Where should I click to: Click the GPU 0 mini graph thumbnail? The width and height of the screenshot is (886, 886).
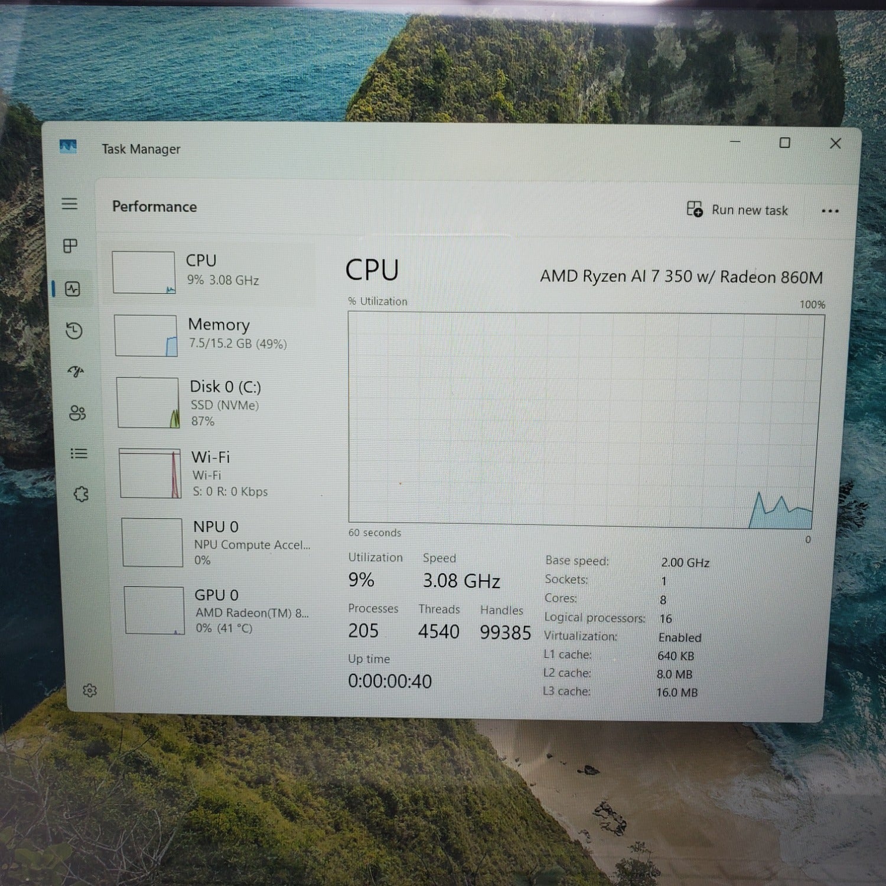154,610
